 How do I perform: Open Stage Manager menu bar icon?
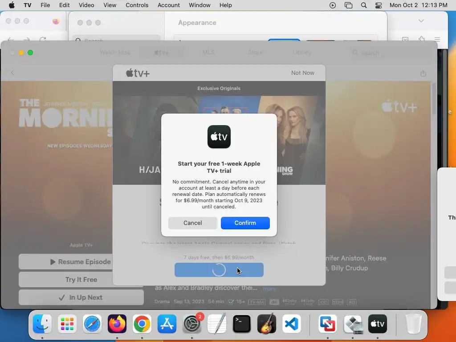(348, 5)
